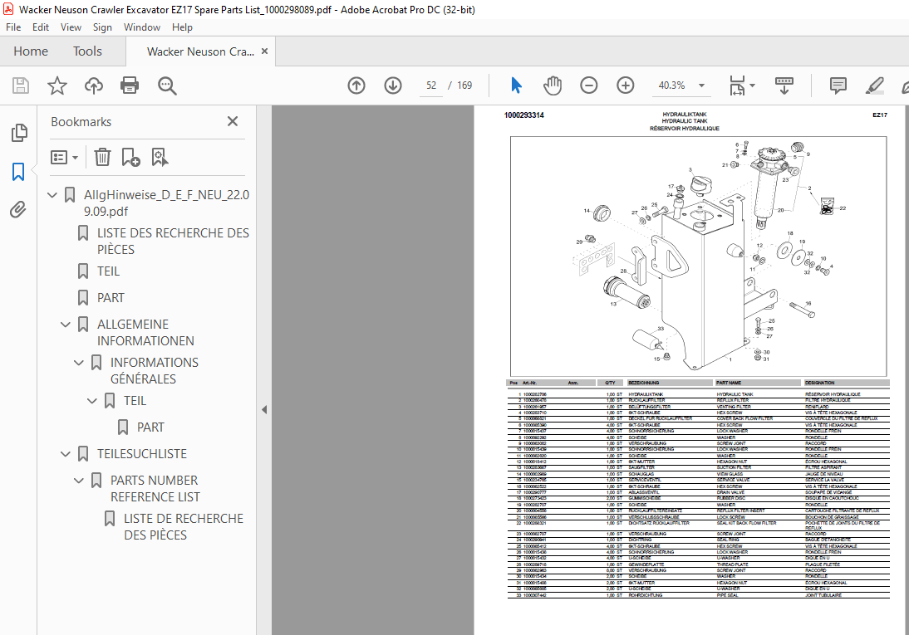This screenshot has width=909, height=635.
Task: Open the View menu
Action: pyautogui.click(x=71, y=27)
